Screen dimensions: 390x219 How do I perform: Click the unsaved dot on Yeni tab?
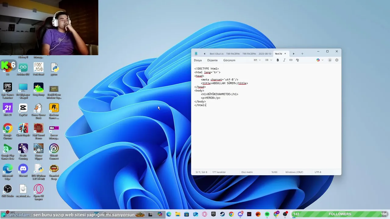(285, 54)
